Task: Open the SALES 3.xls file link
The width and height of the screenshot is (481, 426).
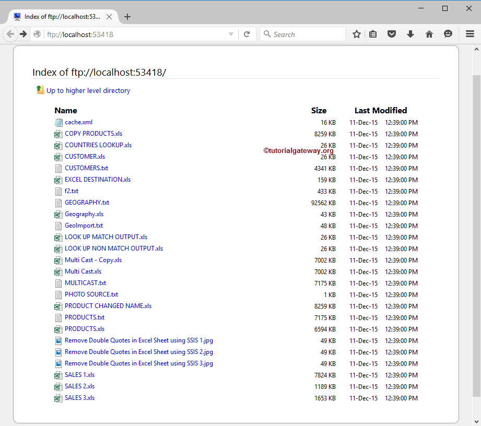Action: tap(79, 398)
